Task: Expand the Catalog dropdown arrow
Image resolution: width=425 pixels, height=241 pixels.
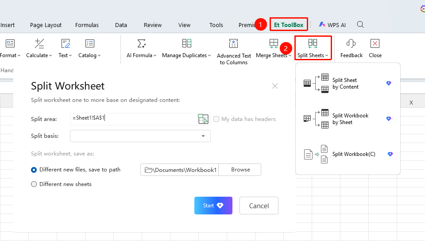Action: click(x=99, y=55)
